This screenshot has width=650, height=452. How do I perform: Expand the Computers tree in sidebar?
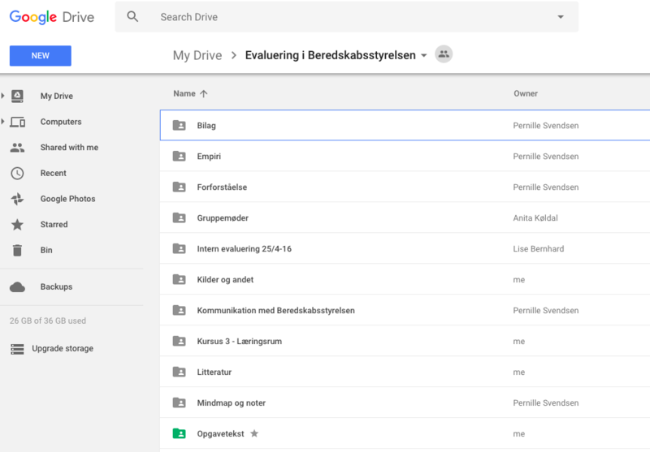pyautogui.click(x=3, y=122)
